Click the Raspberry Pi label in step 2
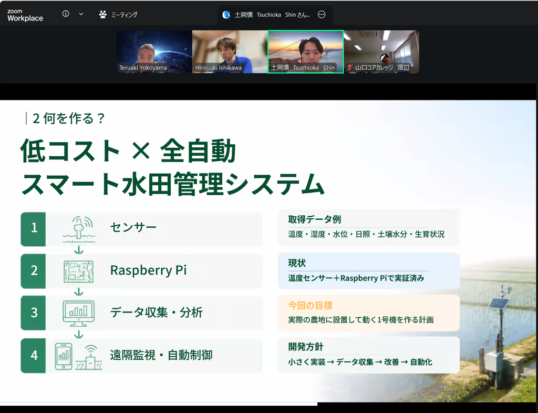The width and height of the screenshot is (538, 413). tap(148, 270)
